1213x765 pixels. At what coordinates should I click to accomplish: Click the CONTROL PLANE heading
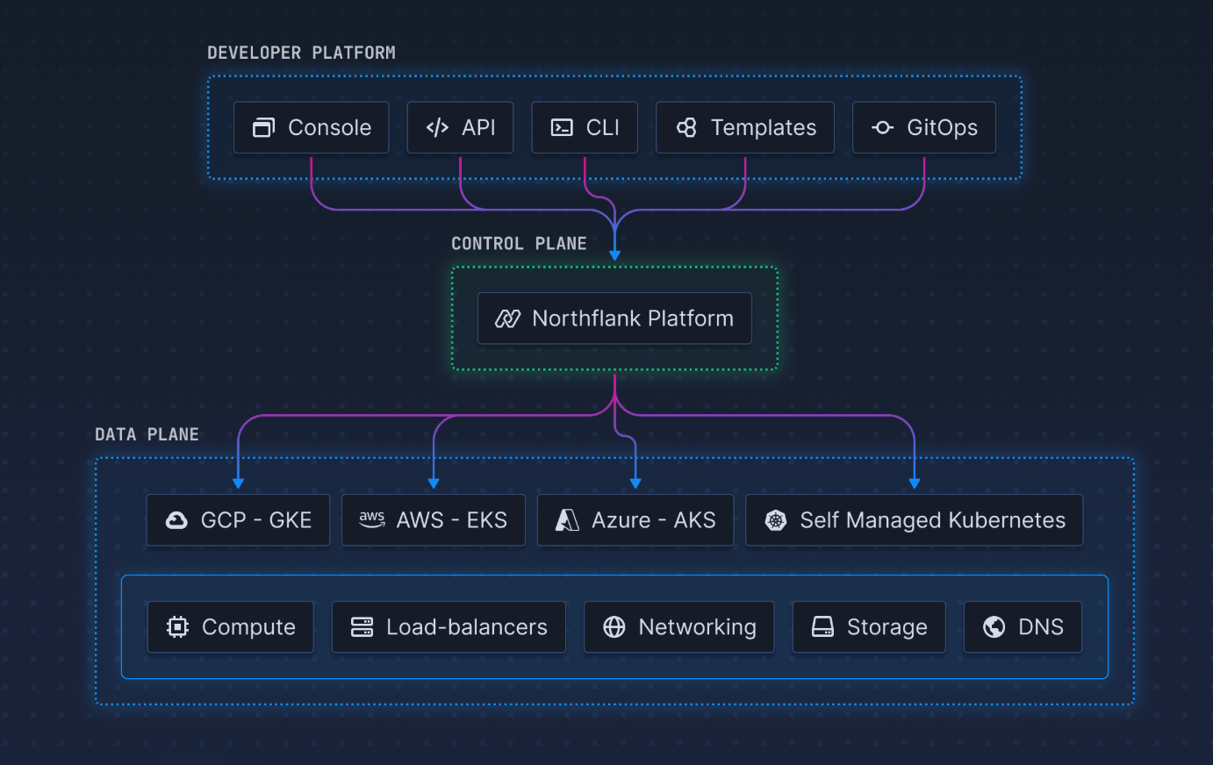519,244
